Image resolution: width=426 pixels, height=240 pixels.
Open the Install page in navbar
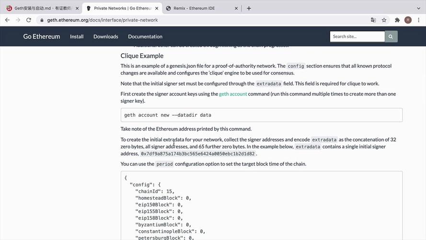click(77, 36)
